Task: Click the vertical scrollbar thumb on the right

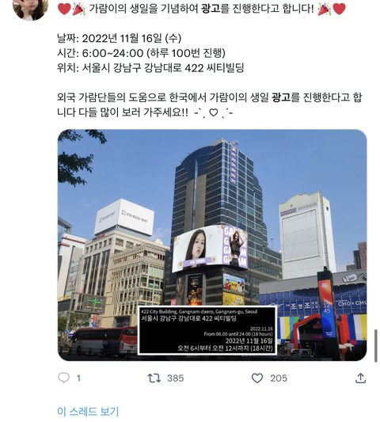Action: 376,345
